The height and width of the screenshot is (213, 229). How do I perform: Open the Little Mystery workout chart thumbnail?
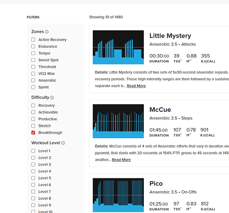click(x=118, y=47)
